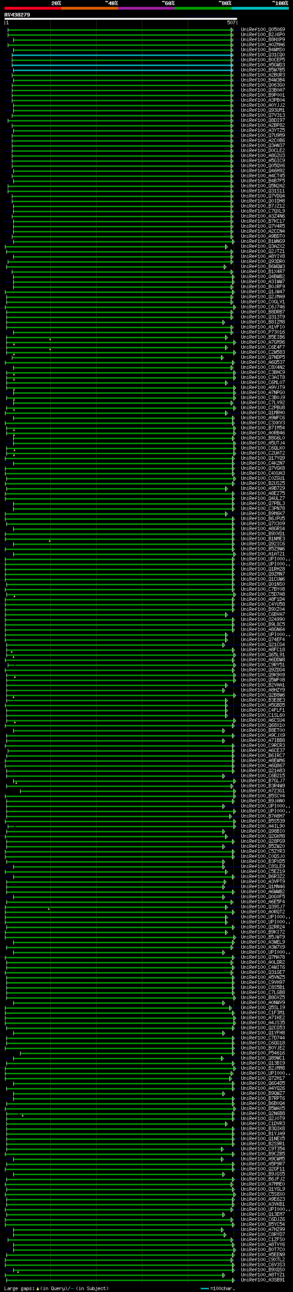Click the white query sequence bar
Image resolution: width=293 pixels, height=1292 pixels.
point(121,18)
